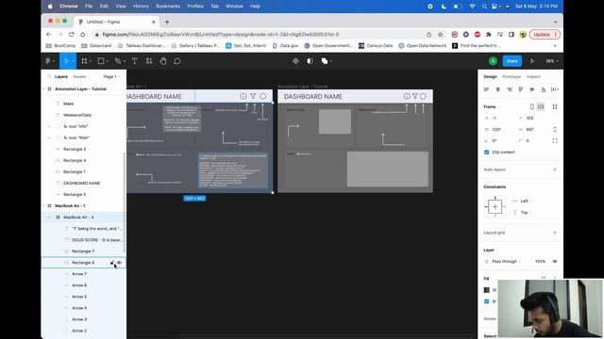The width and height of the screenshot is (604, 339).
Task: Click the Share button
Action: (512, 61)
